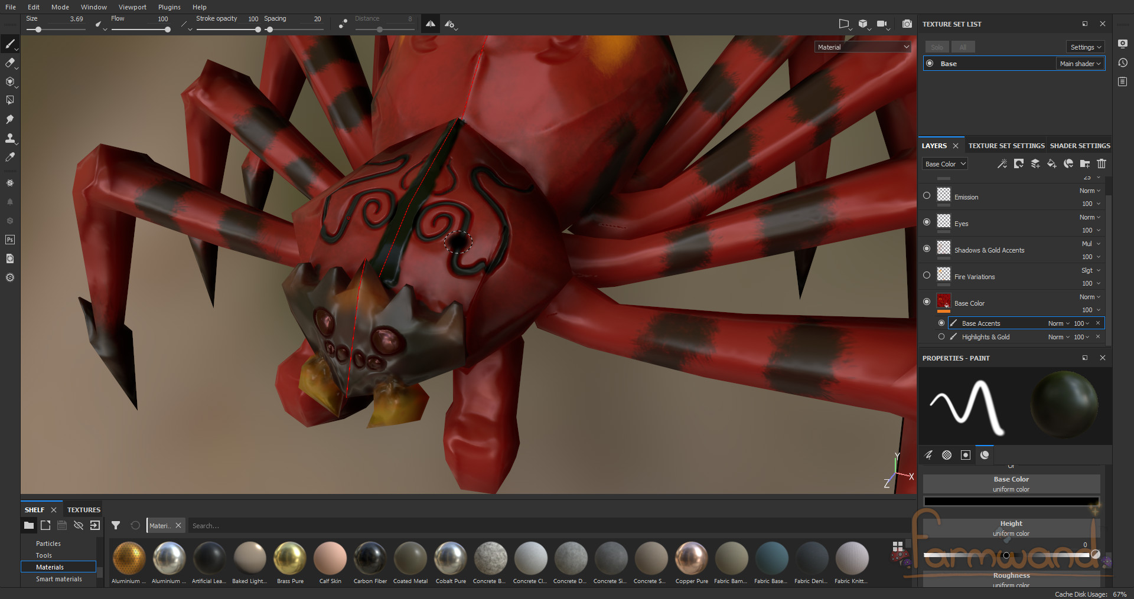Click the shelf import resources icon
Viewport: 1134px width, 599px height.
point(95,525)
